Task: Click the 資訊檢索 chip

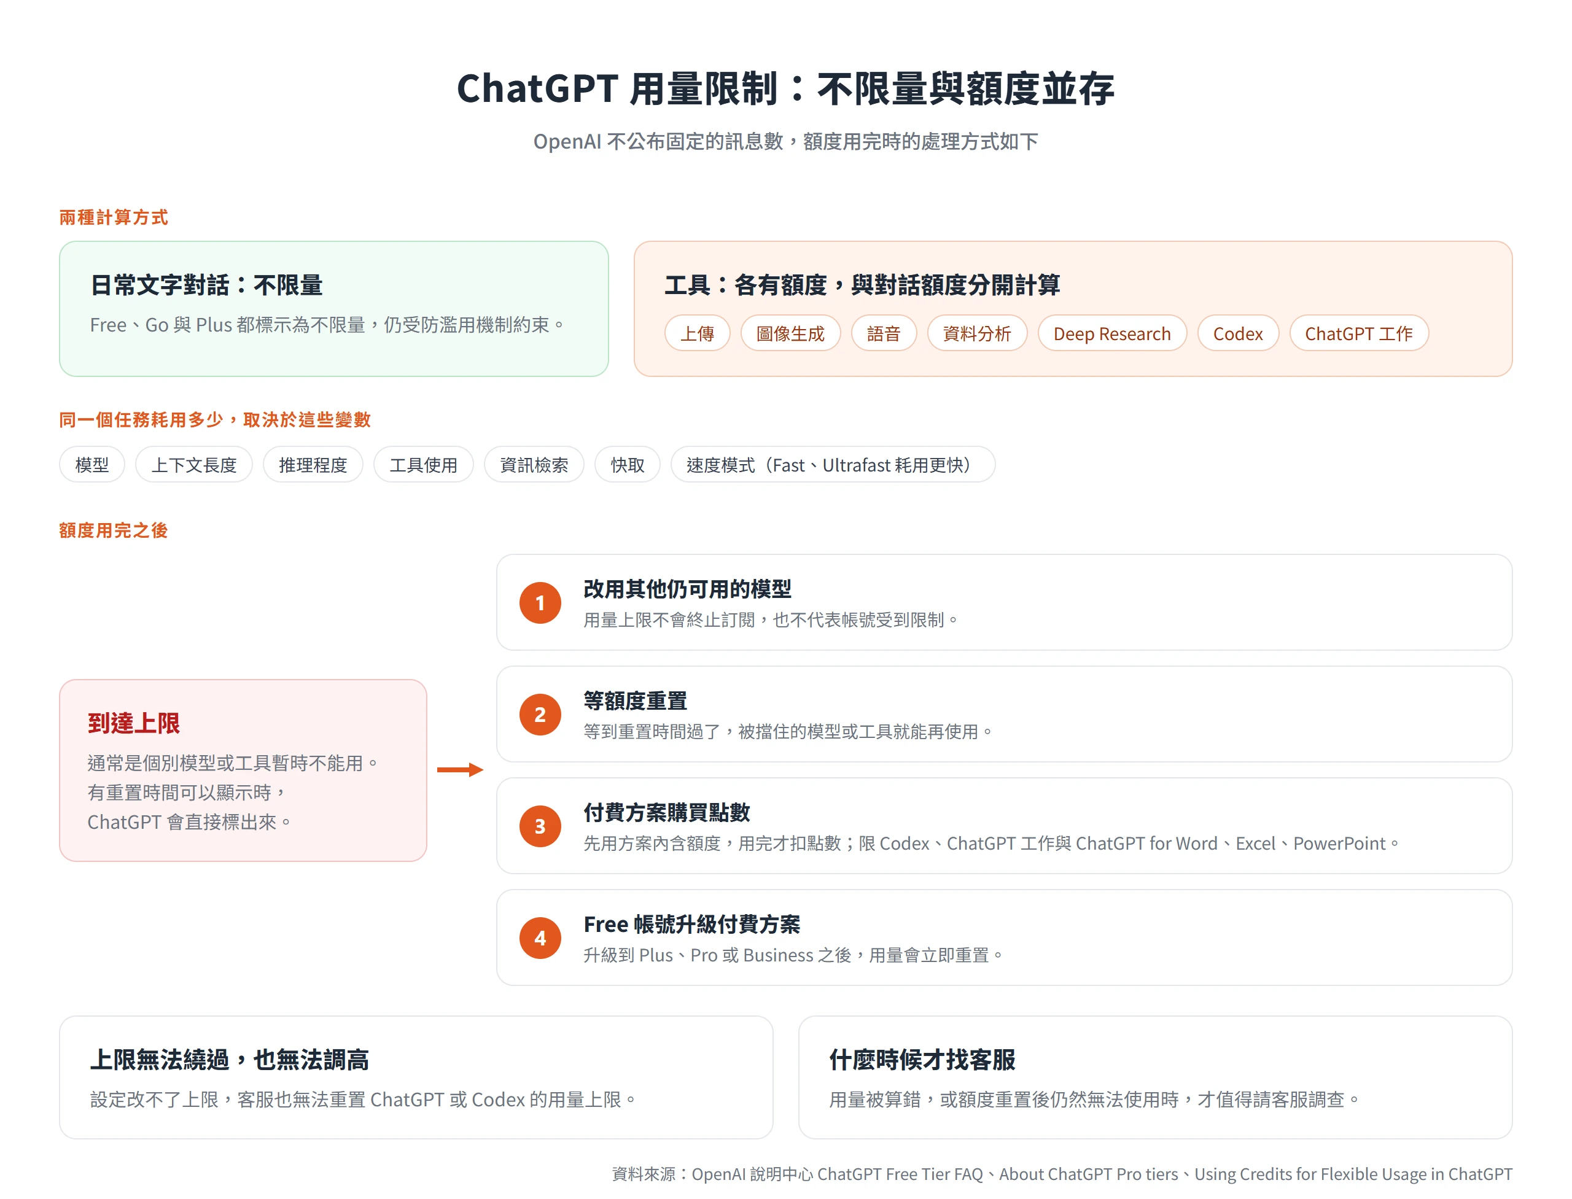Action: point(534,465)
